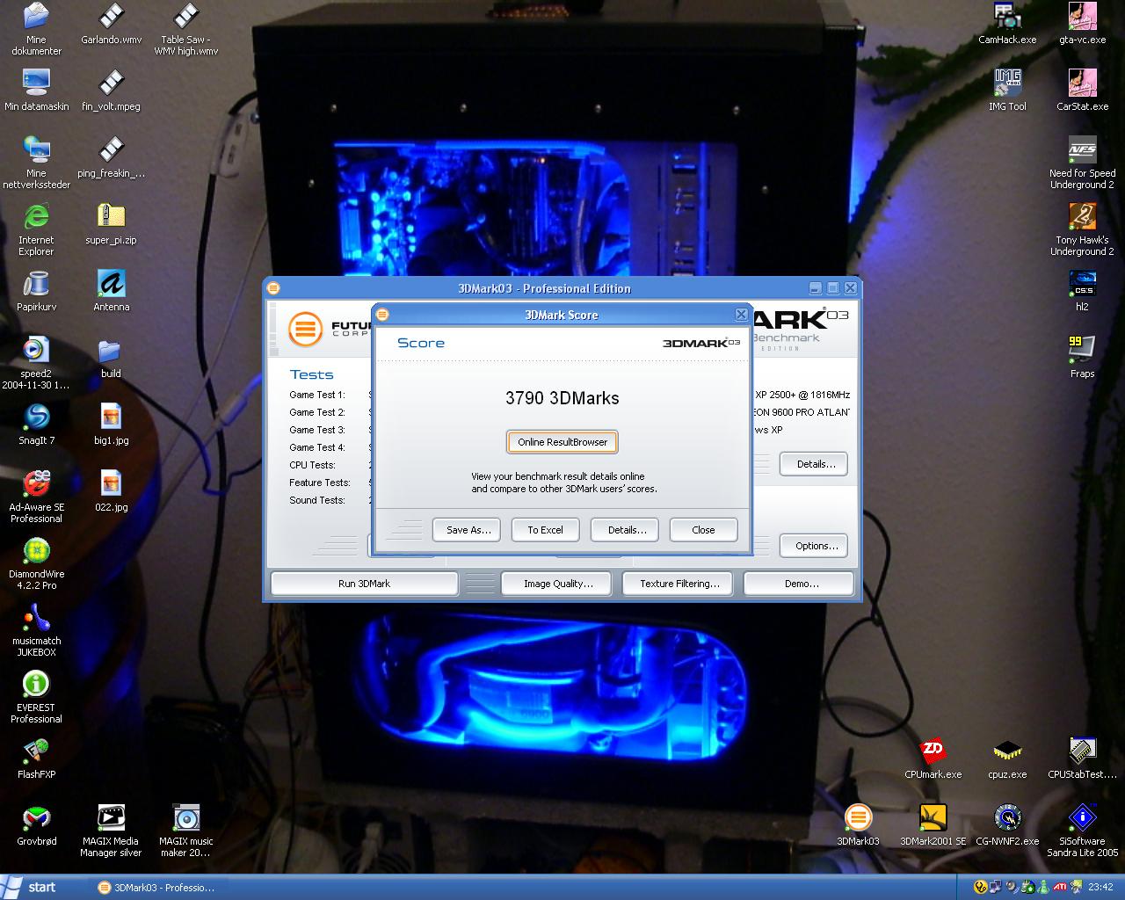1125x900 pixels.
Task: Launch musicmatch JUKEBOX
Action: point(36,618)
